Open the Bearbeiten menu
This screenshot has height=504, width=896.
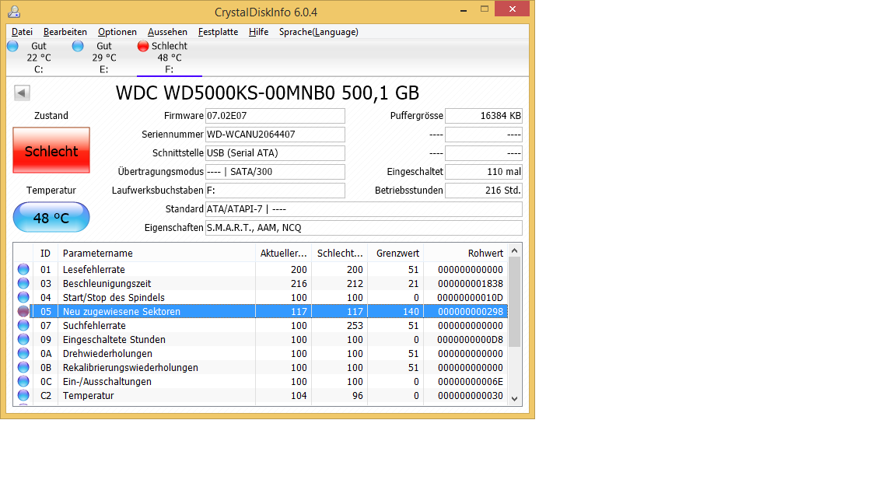65,32
